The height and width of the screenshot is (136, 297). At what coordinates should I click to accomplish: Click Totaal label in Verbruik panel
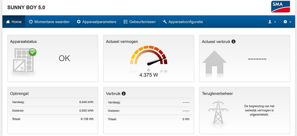pos(112,119)
